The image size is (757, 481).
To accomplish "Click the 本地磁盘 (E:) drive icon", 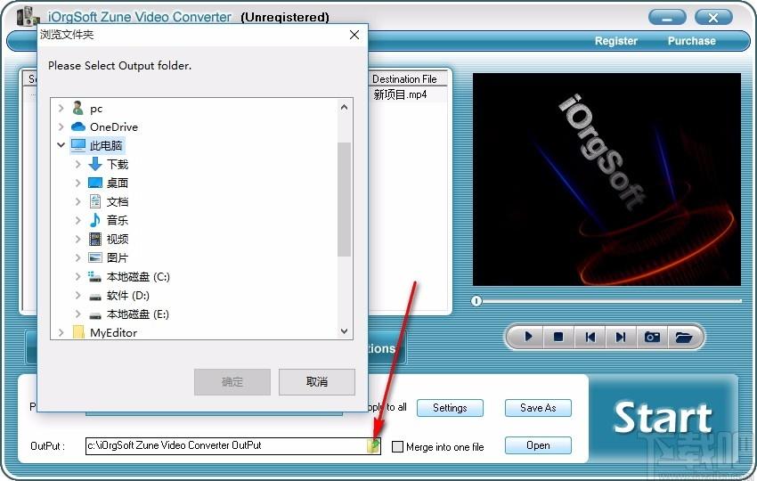I will click(95, 314).
